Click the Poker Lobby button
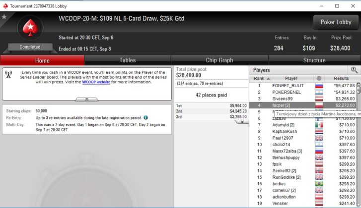The height and width of the screenshot is (208, 361). click(336, 22)
